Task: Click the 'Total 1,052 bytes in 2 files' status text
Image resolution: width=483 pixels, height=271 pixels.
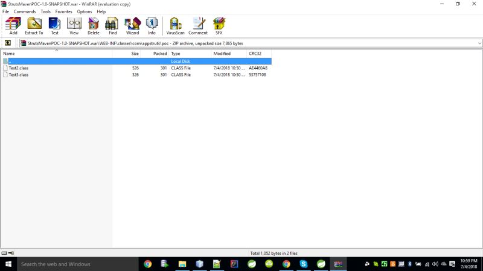Action: (273, 253)
